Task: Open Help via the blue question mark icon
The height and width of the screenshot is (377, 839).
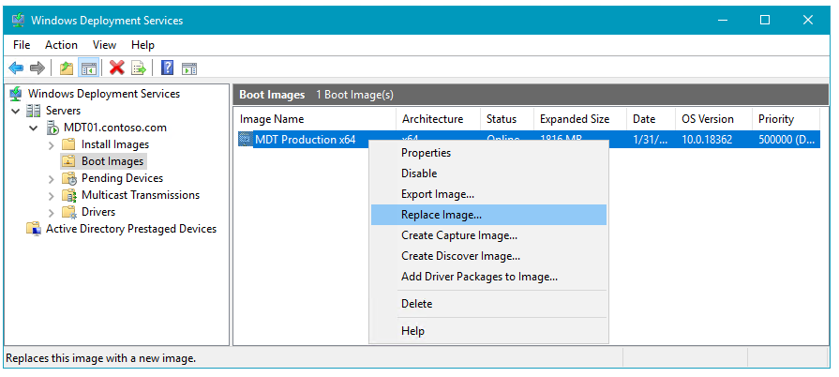Action: 167,68
